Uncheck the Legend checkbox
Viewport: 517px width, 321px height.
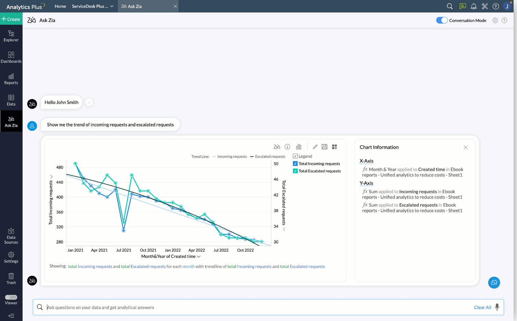click(x=295, y=156)
